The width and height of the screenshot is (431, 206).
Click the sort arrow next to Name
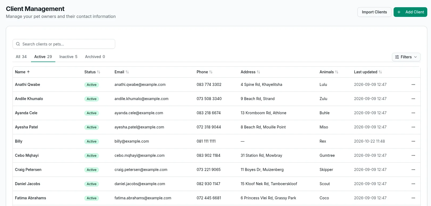28,72
